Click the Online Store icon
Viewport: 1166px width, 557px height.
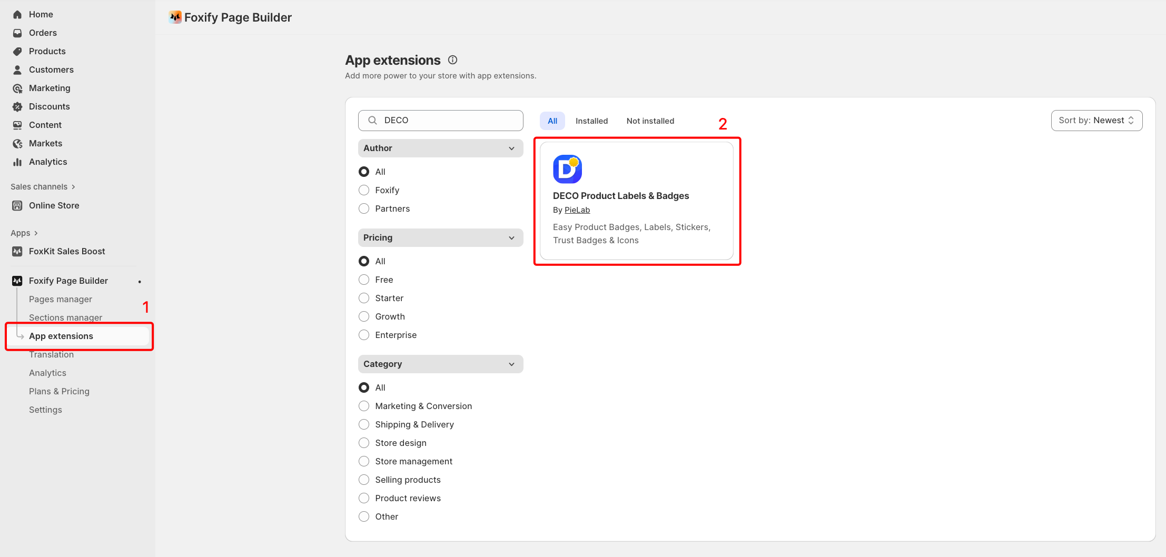(17, 205)
